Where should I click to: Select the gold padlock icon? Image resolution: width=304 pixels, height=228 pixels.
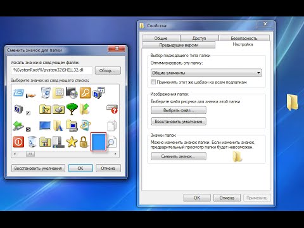click(84, 142)
